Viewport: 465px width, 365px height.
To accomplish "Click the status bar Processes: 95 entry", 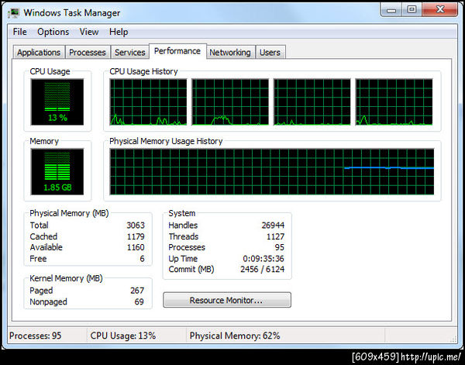I will 36,336.
